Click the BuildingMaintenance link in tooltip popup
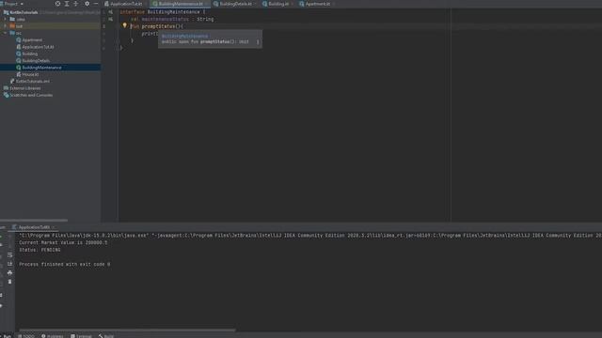 [184, 36]
